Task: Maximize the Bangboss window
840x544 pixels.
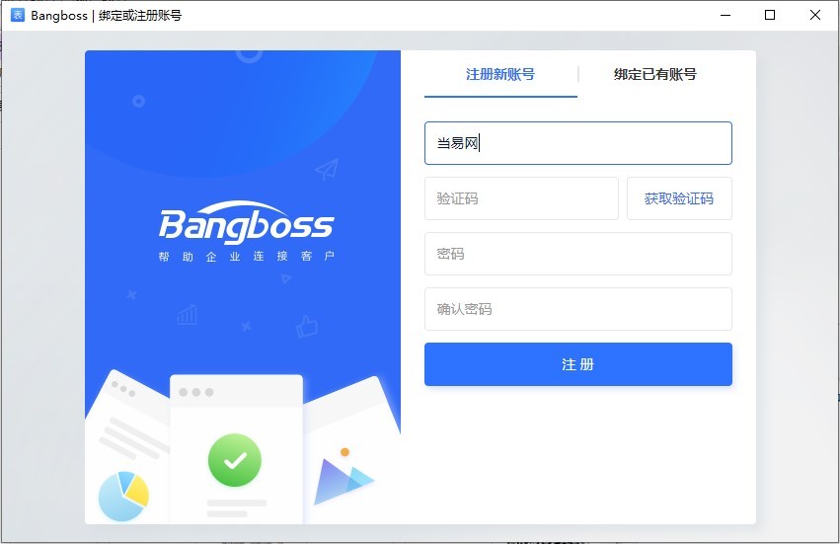Action: (770, 15)
